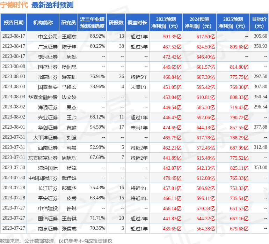The width and height of the screenshot is (269, 244).
Task: Select researcher 游家训
Action: (x=69, y=77)
